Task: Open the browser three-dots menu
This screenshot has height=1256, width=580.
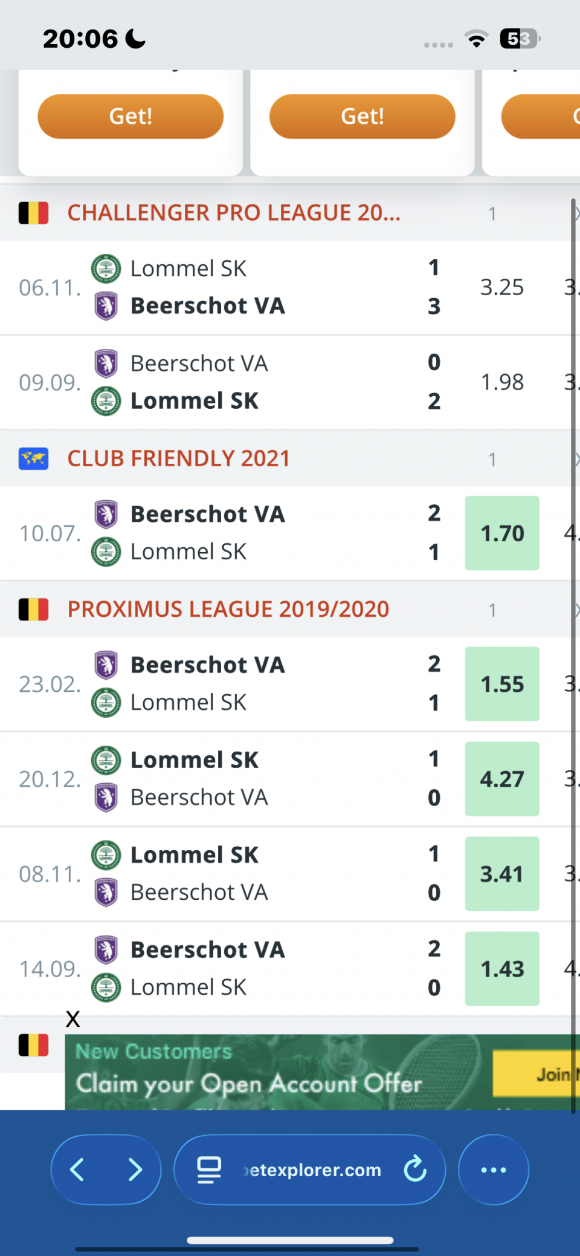Action: (493, 1170)
